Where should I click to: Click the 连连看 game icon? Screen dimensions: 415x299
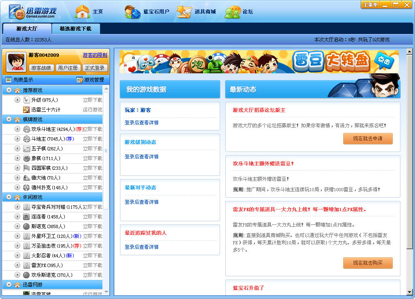(x=26, y=217)
